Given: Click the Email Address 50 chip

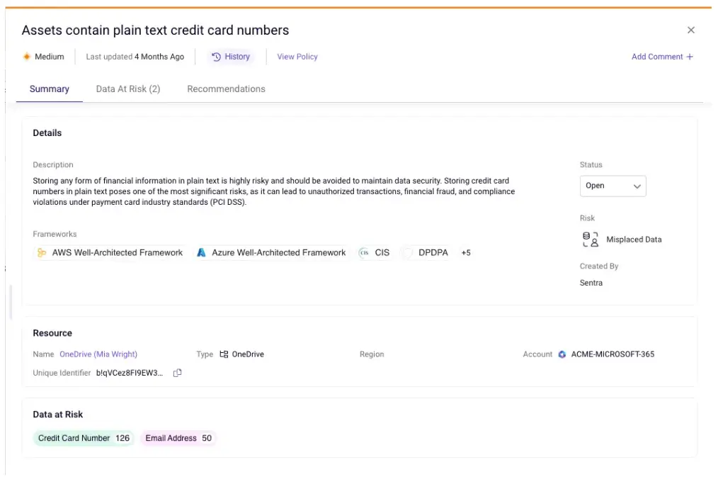Looking at the screenshot, I should pyautogui.click(x=178, y=438).
